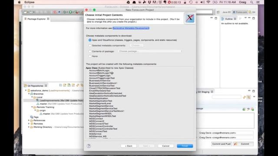The image size is (278, 156).
Task: Collapse the salesforce_demo repository node
Action: [x=26, y=91]
